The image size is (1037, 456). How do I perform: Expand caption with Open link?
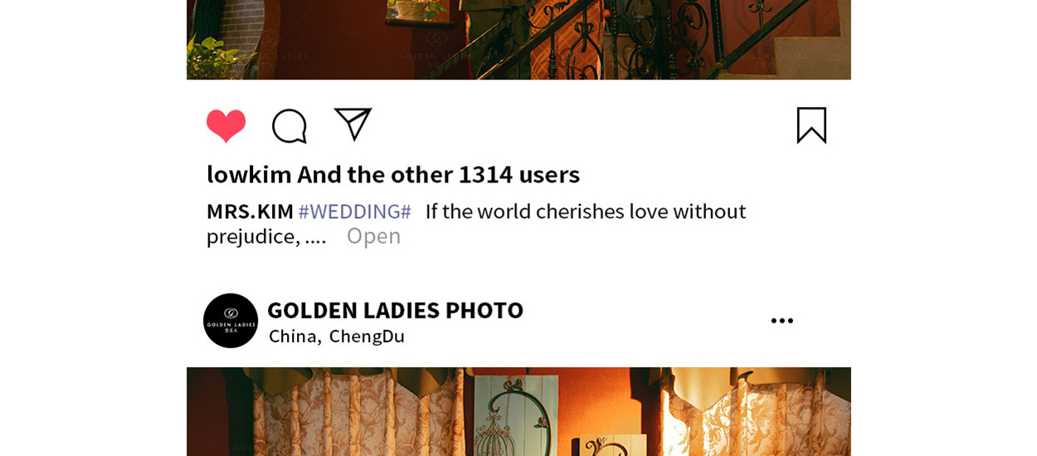(x=373, y=235)
